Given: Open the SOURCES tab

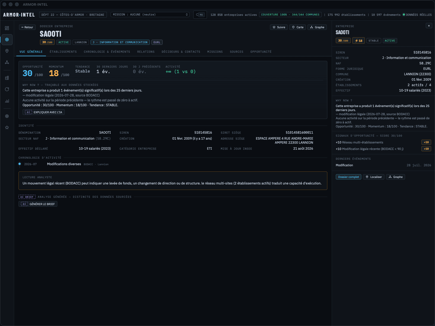Looking at the screenshot, I should coord(237,52).
